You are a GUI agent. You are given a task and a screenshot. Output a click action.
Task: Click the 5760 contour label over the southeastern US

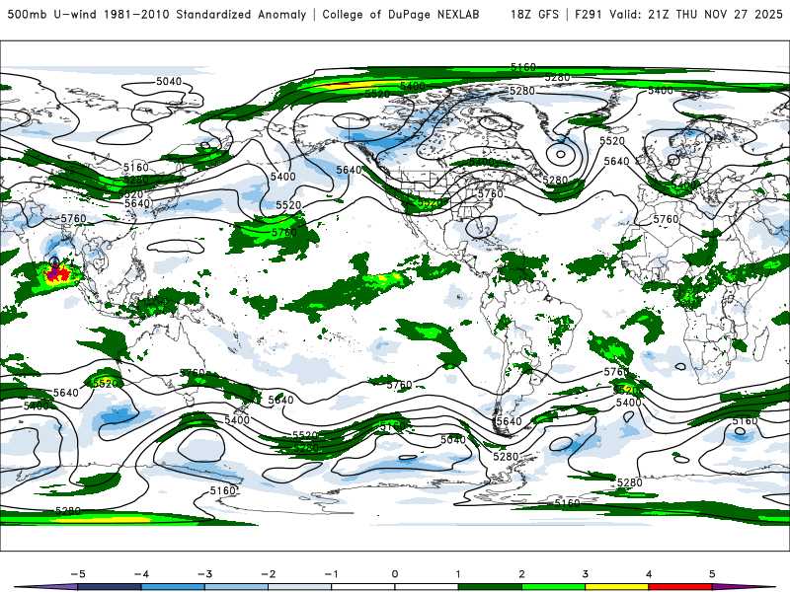point(490,193)
